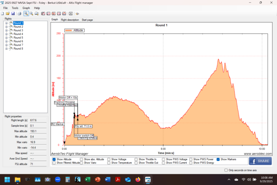This screenshot has width=277, height=185.
Task: Click the orange Altitude legend swatch
Action: coord(69,31)
